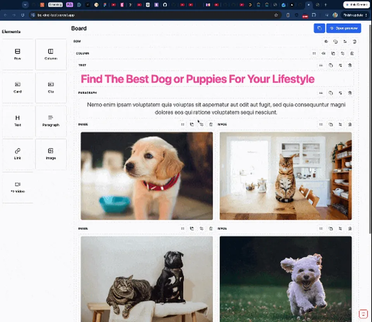Delete the cat-and-pug image block
The height and width of the screenshot is (322, 372).
point(211,229)
